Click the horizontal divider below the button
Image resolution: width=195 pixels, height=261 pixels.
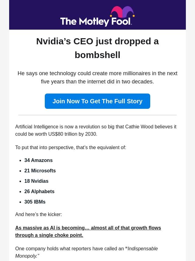click(97, 115)
